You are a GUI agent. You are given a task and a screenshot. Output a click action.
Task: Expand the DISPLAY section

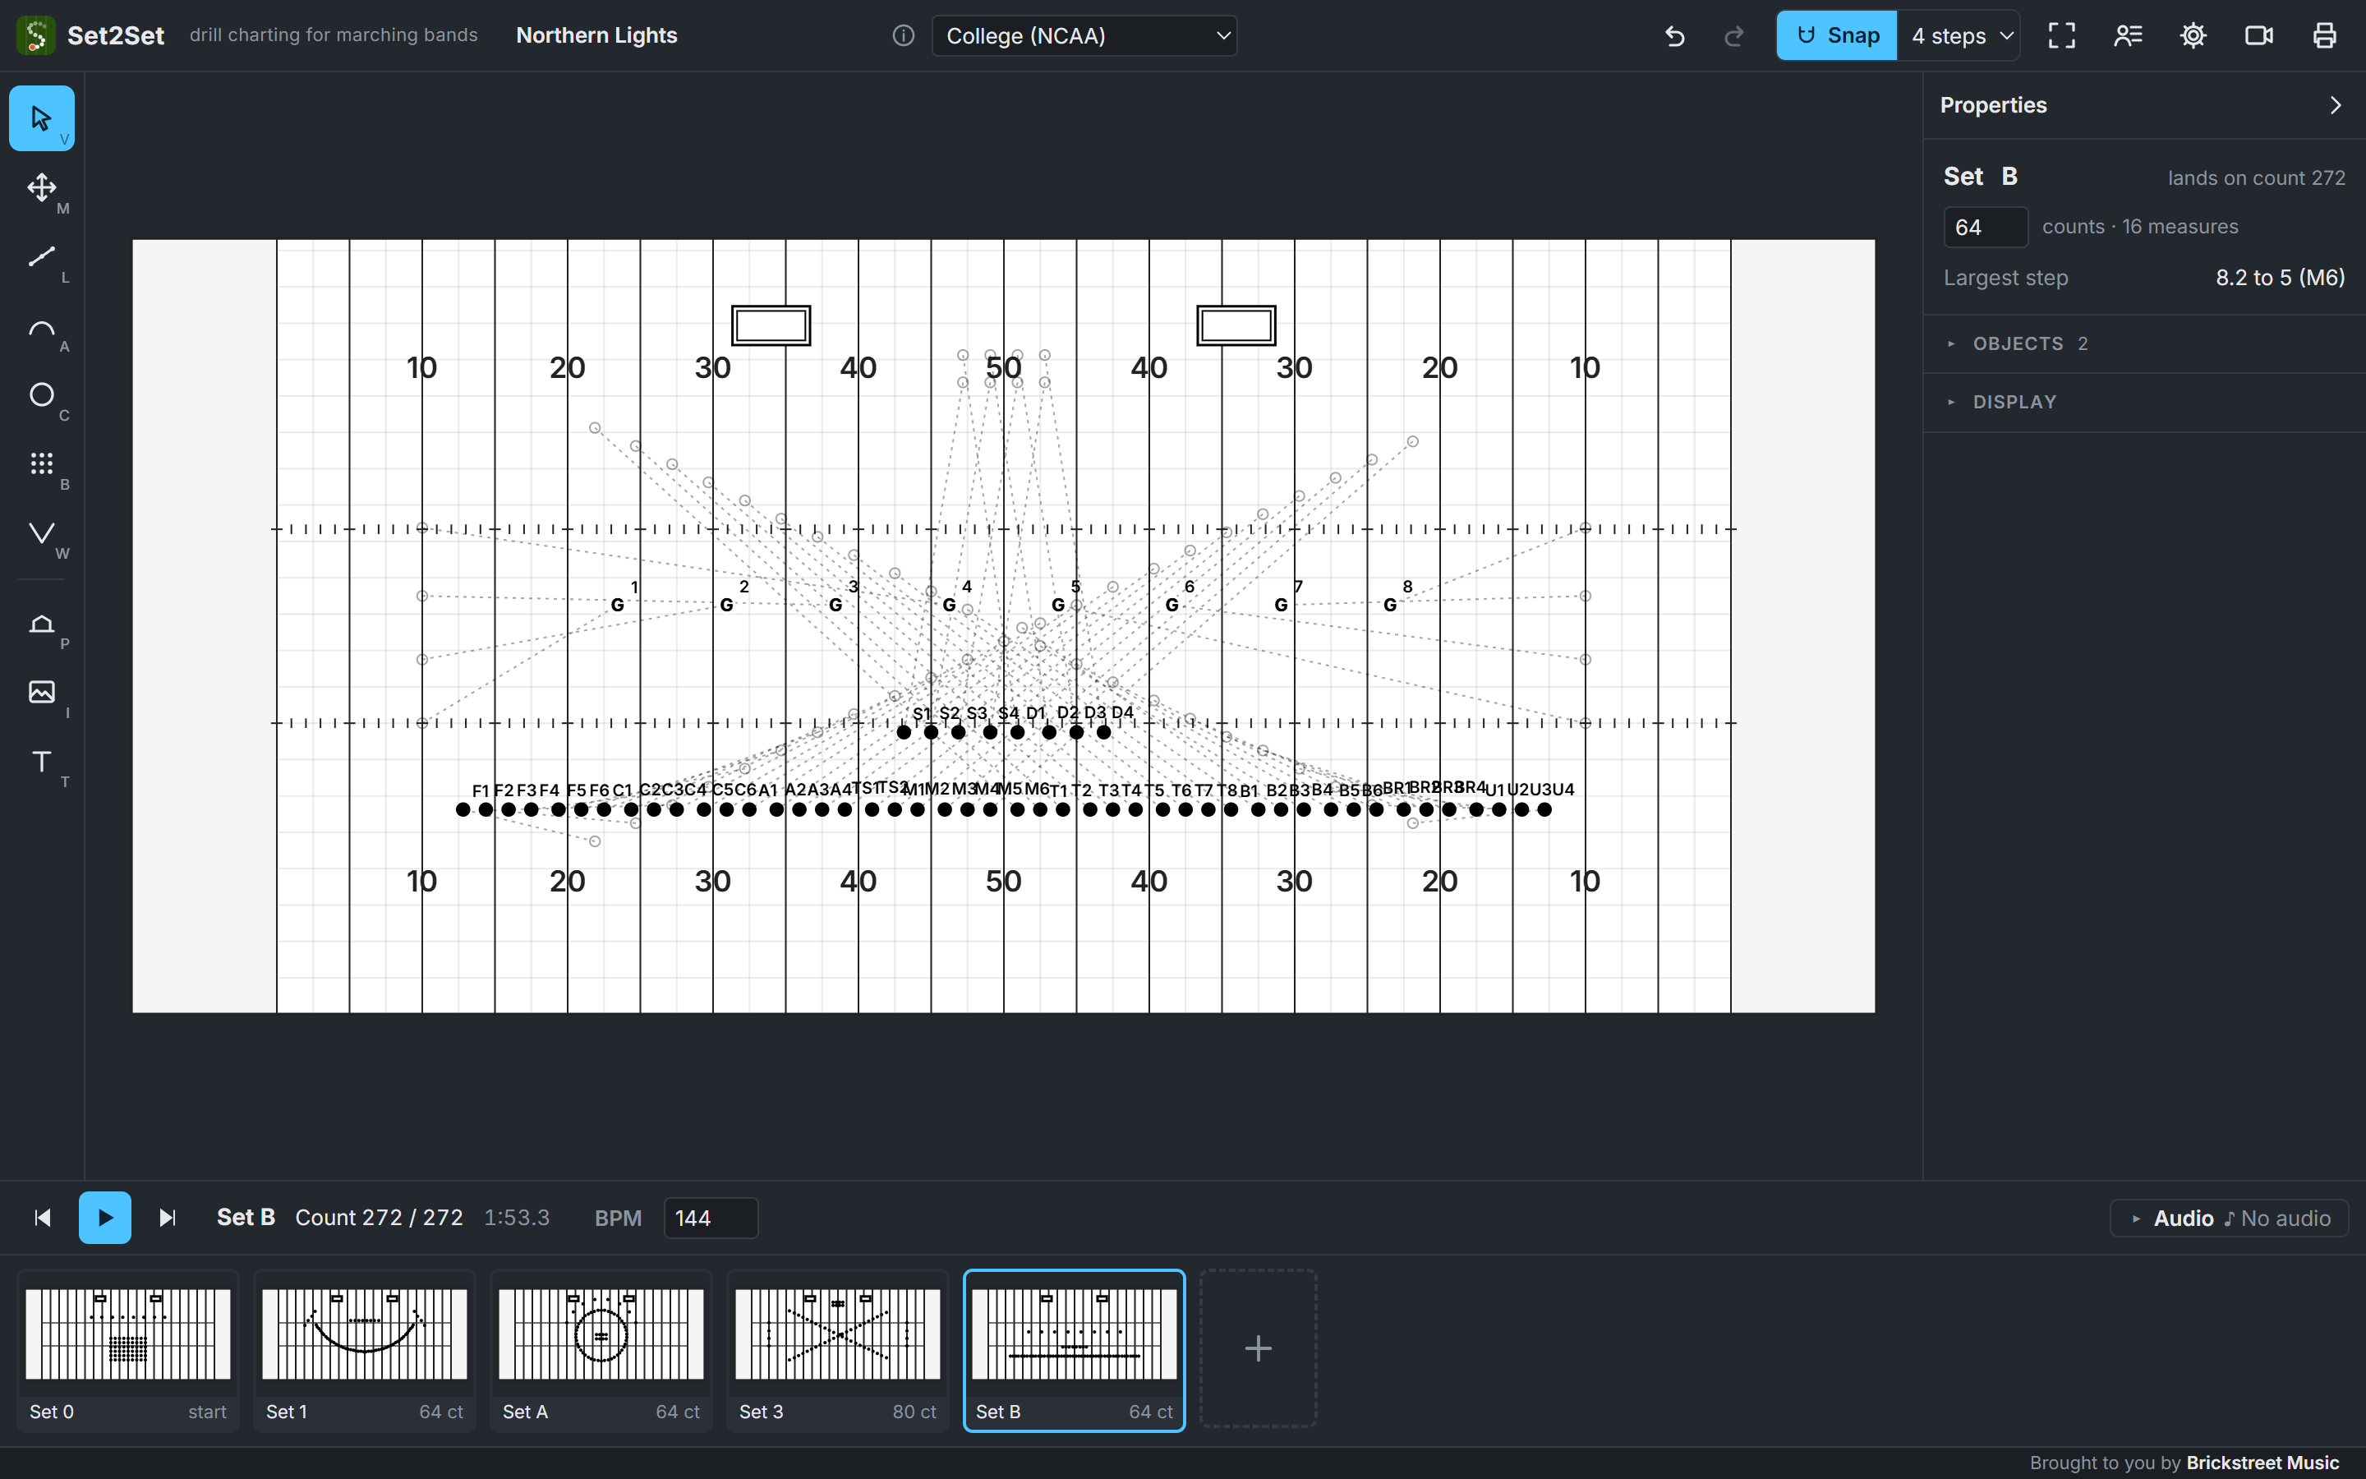click(x=2144, y=403)
